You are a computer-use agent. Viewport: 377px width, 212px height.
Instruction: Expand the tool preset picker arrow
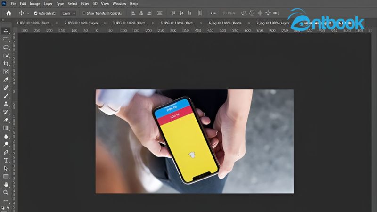pyautogui.click(x=28, y=13)
